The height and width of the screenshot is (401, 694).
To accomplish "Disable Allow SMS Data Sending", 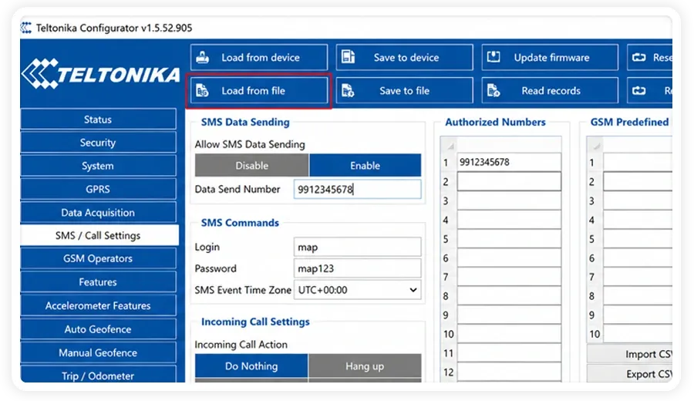I will [x=252, y=166].
